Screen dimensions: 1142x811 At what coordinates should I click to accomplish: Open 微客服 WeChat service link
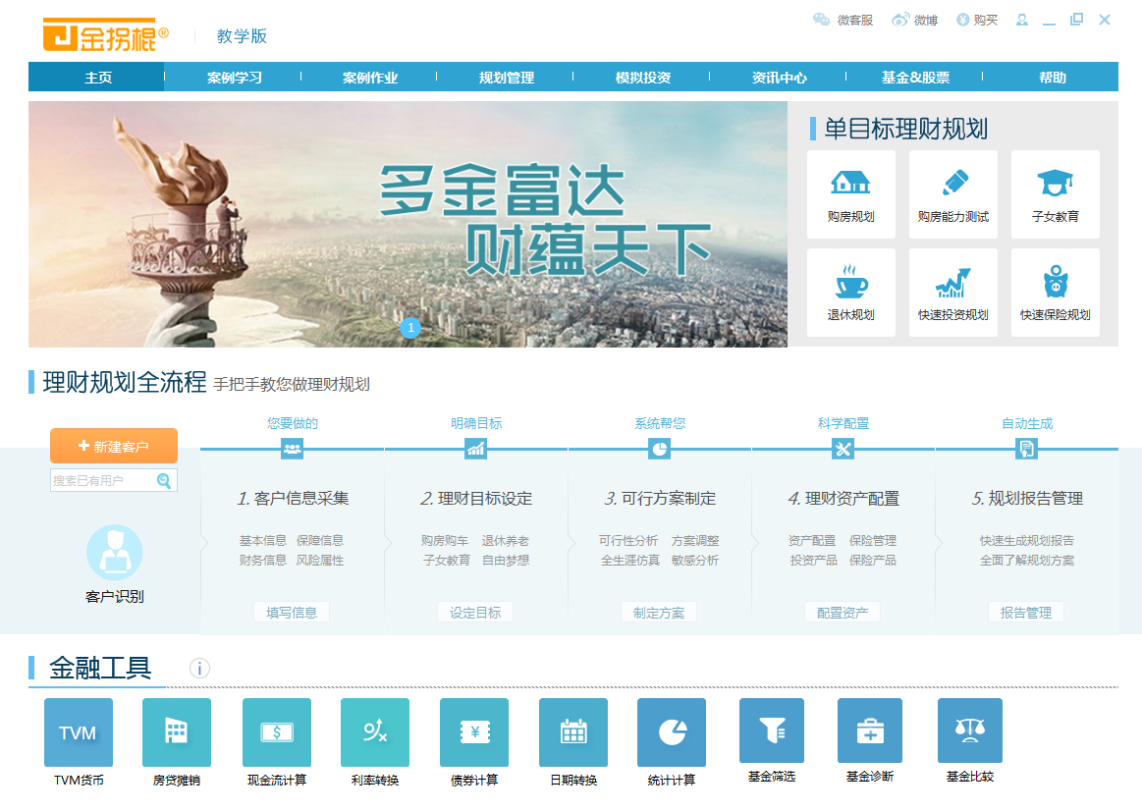pos(843,21)
